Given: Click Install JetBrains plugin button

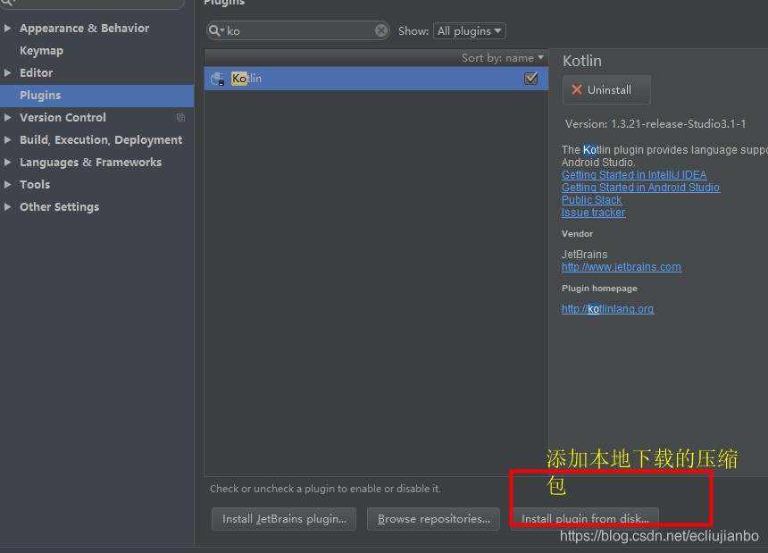Looking at the screenshot, I should click(x=284, y=519).
